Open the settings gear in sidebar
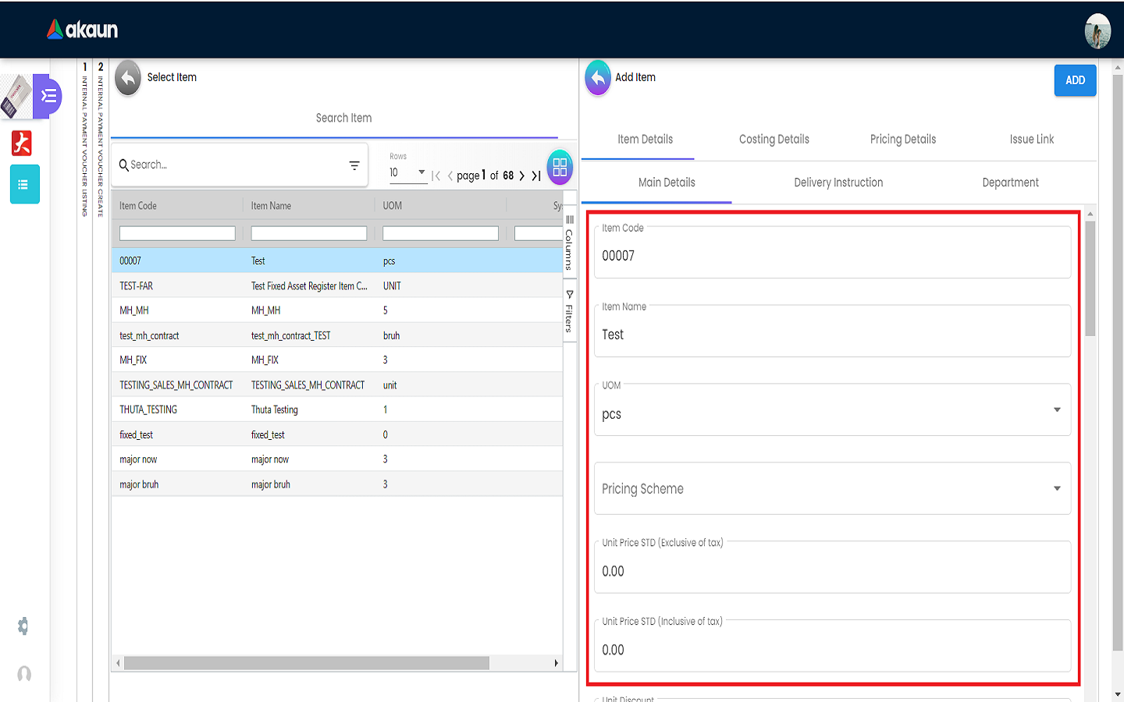 (x=23, y=626)
